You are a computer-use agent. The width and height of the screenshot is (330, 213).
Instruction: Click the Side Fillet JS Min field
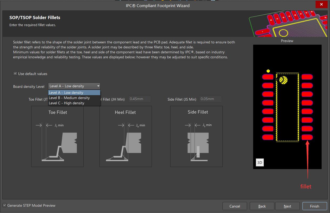point(210,99)
